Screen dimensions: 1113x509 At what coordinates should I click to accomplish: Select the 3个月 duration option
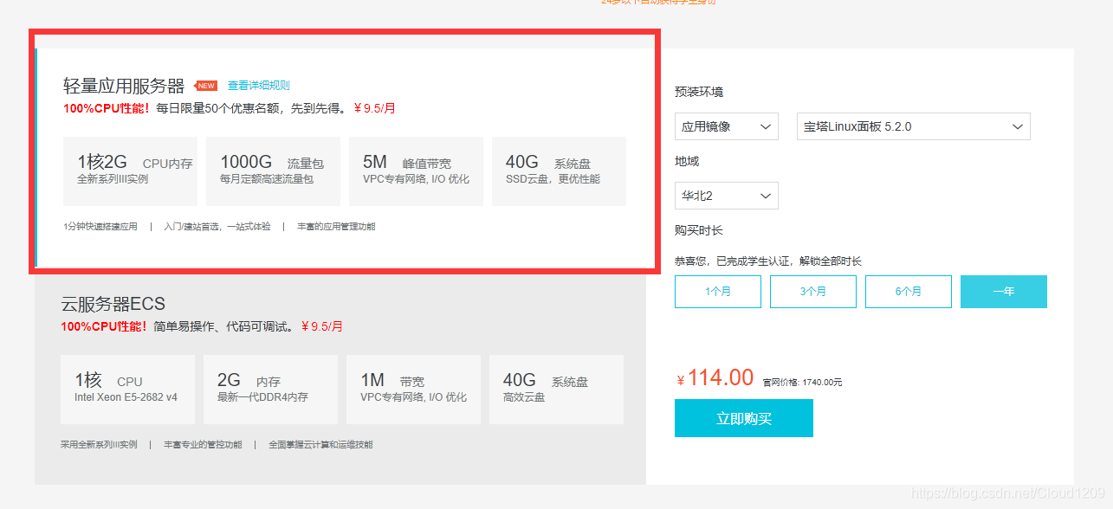click(812, 292)
